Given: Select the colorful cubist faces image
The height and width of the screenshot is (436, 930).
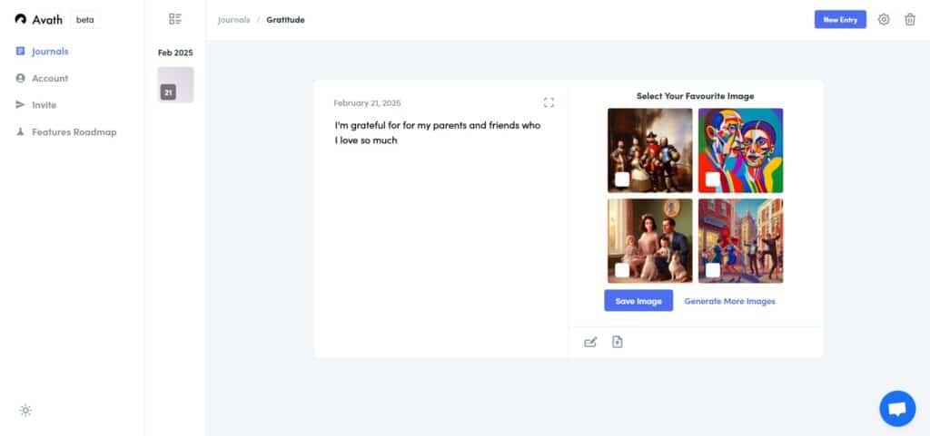Looking at the screenshot, I should (740, 150).
